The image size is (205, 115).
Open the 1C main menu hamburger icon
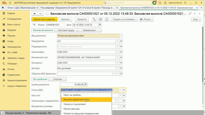(x=10, y=3)
